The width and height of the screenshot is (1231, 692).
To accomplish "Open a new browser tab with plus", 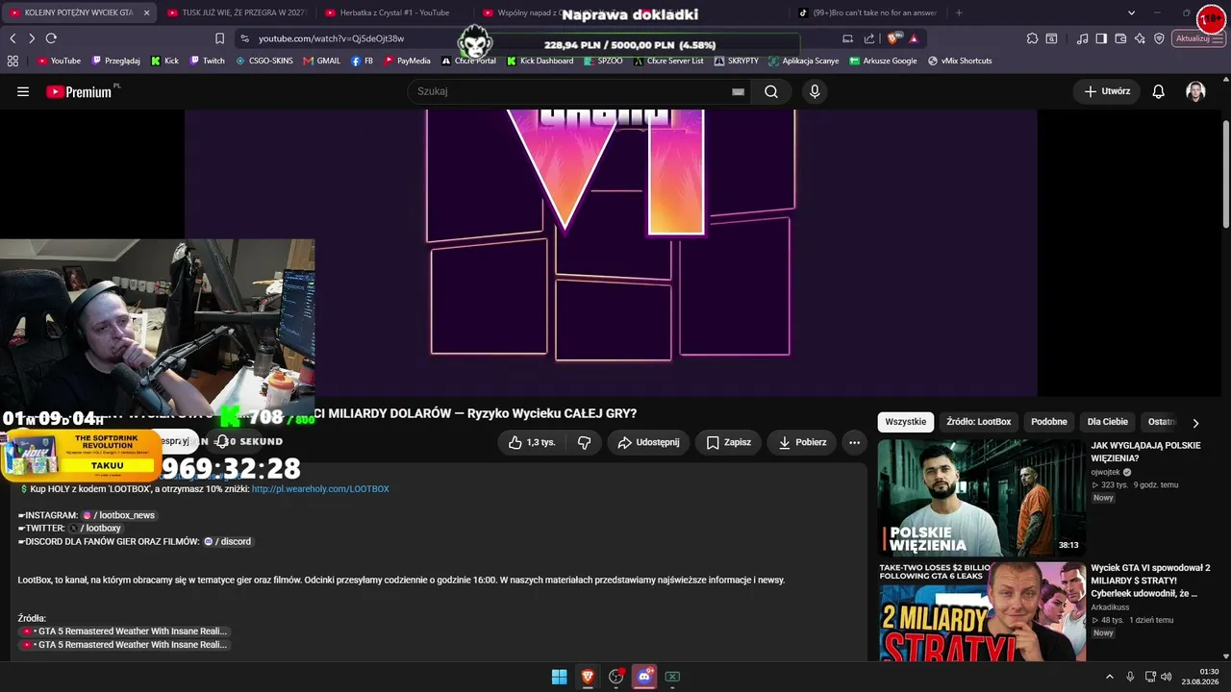I will tap(959, 12).
